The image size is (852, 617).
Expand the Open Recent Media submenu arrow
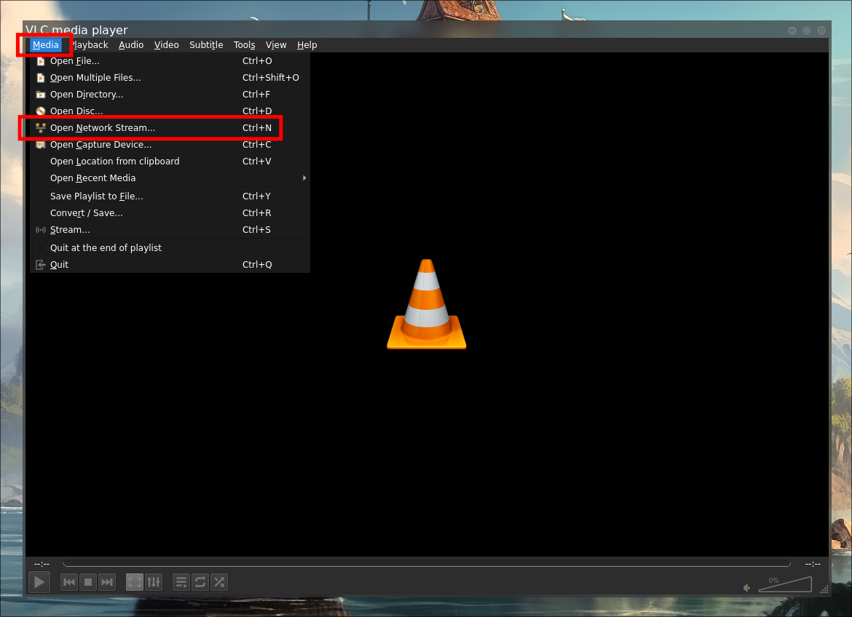(x=304, y=178)
